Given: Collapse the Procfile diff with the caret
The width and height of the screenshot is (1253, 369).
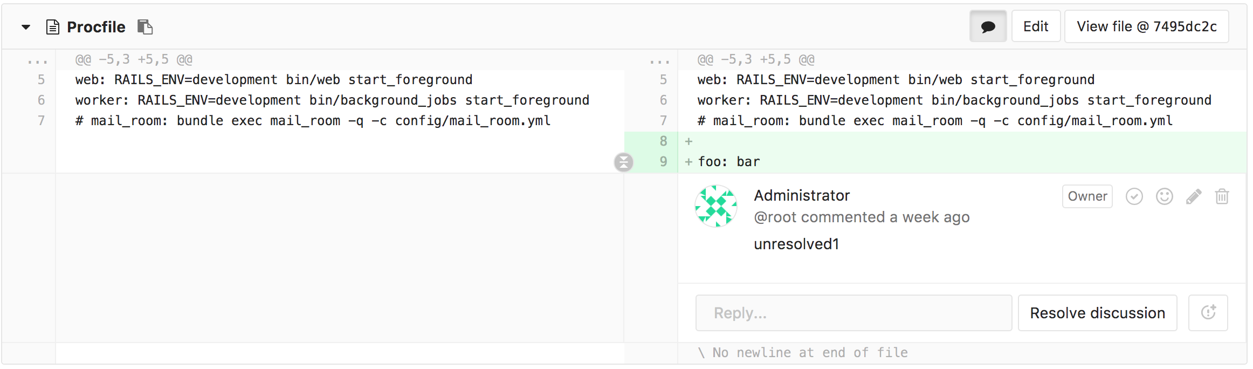Looking at the screenshot, I should tap(26, 27).
